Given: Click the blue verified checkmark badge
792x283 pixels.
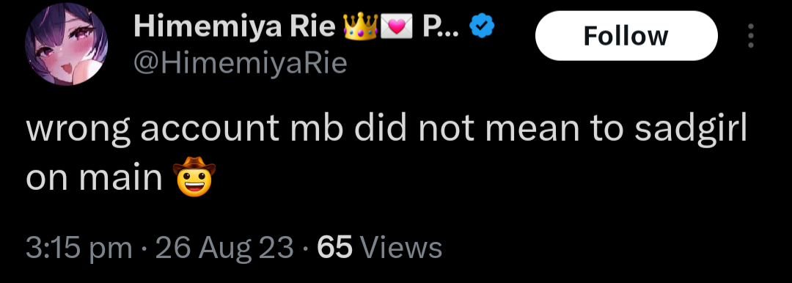Looking at the screenshot, I should (482, 27).
